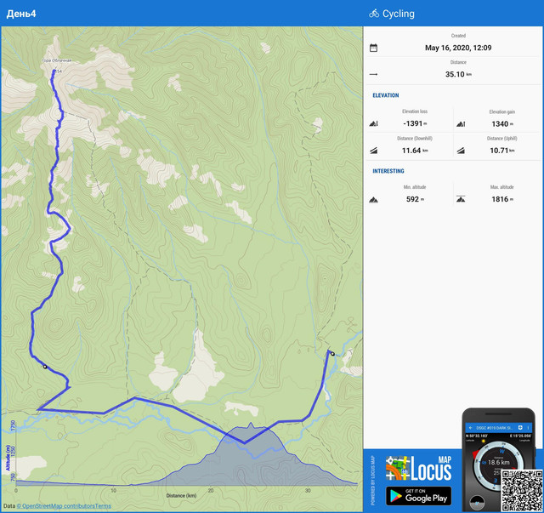This screenshot has height=513, width=544.
Task: Click the created date May 16, 2020, 12:09
Action: [x=458, y=48]
